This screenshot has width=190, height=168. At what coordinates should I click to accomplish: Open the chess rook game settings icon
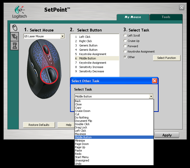[15, 45]
